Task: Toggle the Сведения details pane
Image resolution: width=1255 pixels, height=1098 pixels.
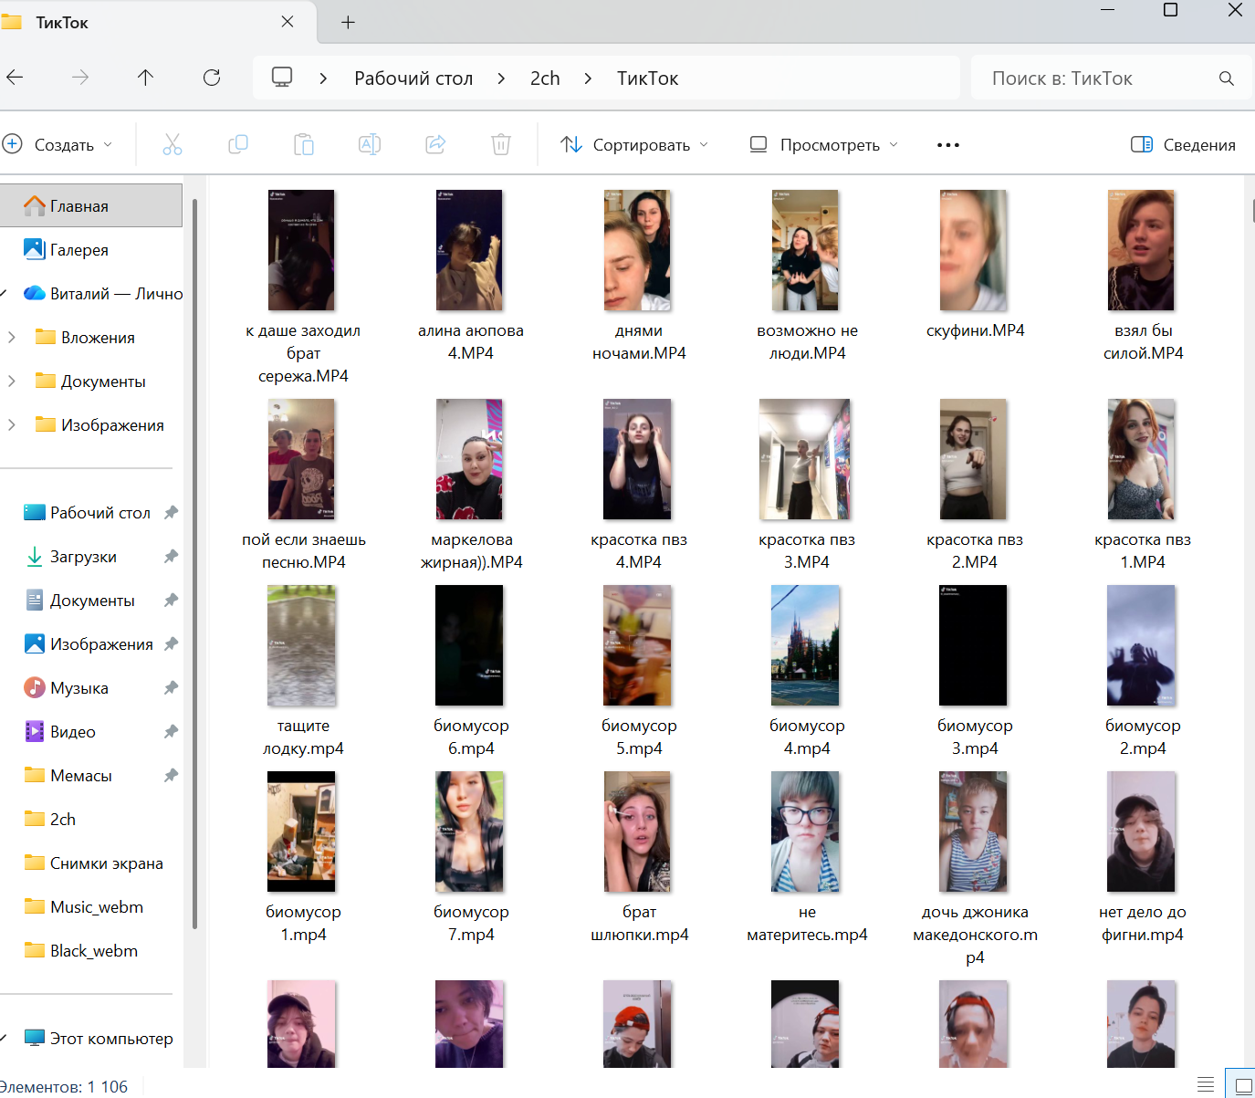Action: (1183, 144)
